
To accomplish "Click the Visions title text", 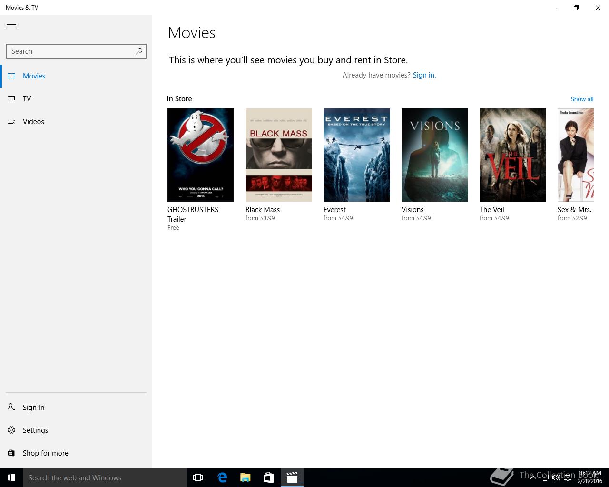I will 413,210.
